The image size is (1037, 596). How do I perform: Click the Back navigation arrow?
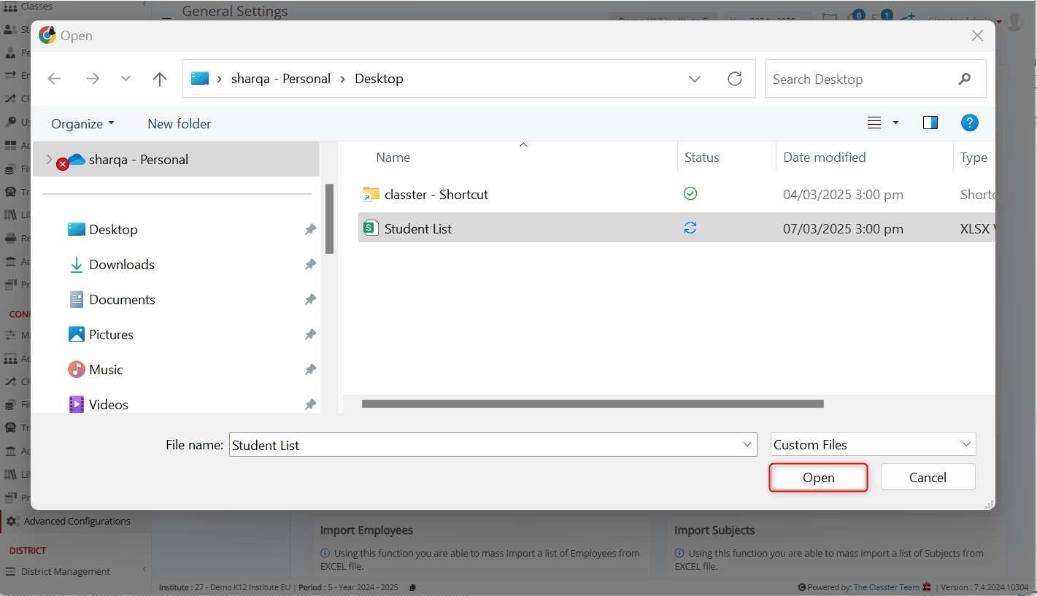(x=54, y=79)
